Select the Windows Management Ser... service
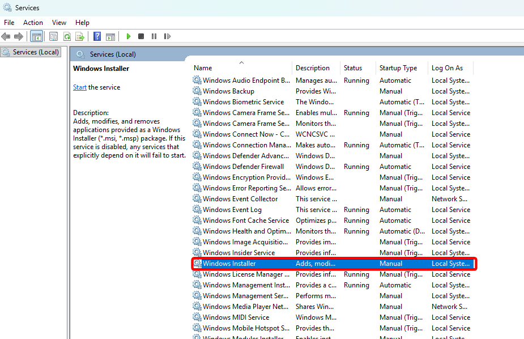 tap(333, 295)
